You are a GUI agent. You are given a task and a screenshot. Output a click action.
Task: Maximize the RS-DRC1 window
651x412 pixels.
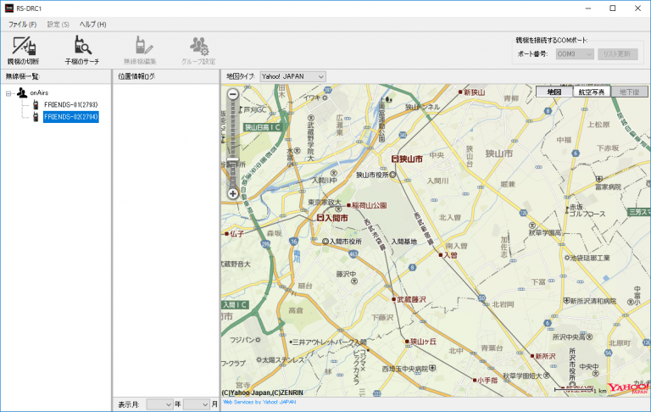click(x=613, y=8)
